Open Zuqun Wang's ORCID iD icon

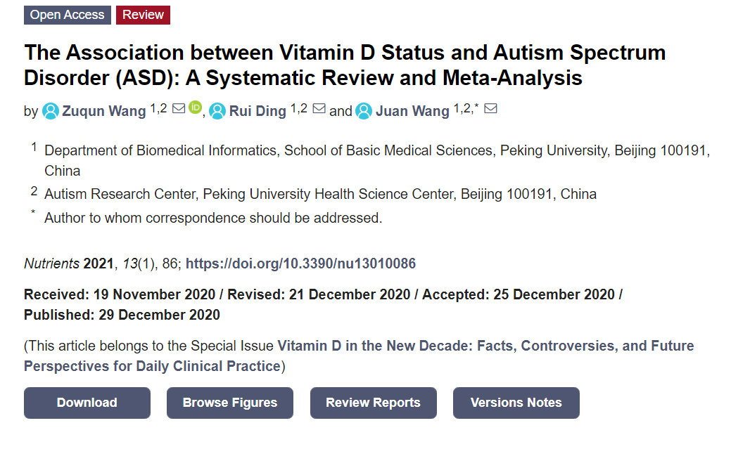196,108
